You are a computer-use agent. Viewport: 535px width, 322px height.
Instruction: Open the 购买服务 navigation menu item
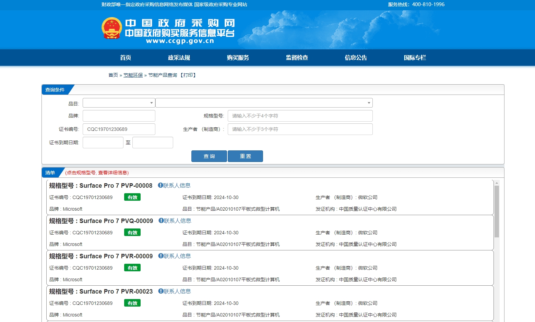point(238,58)
